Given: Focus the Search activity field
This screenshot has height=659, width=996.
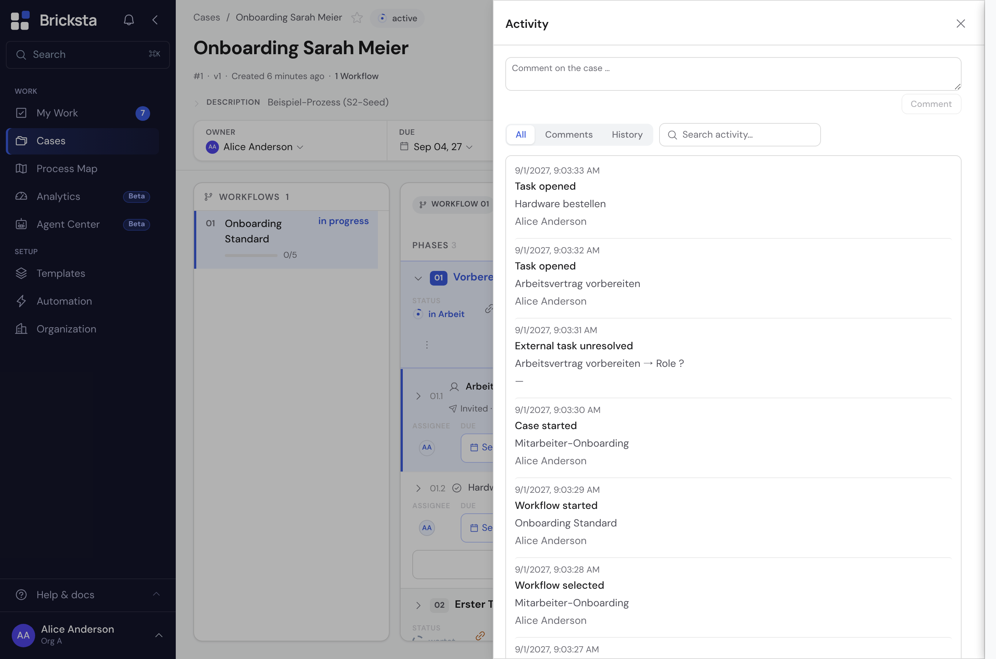Looking at the screenshot, I should pyautogui.click(x=739, y=135).
